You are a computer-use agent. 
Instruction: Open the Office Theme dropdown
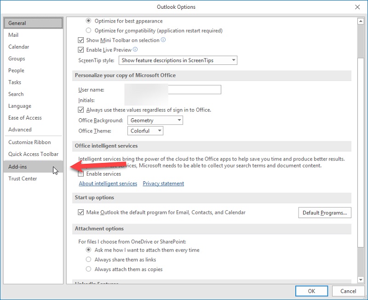pyautogui.click(x=146, y=131)
